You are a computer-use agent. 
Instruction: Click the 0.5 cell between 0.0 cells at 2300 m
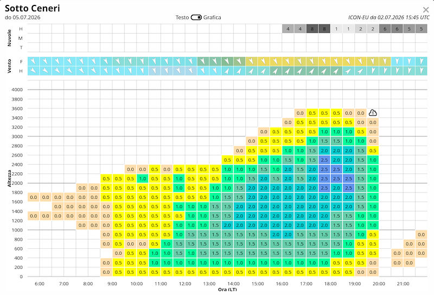point(155,169)
